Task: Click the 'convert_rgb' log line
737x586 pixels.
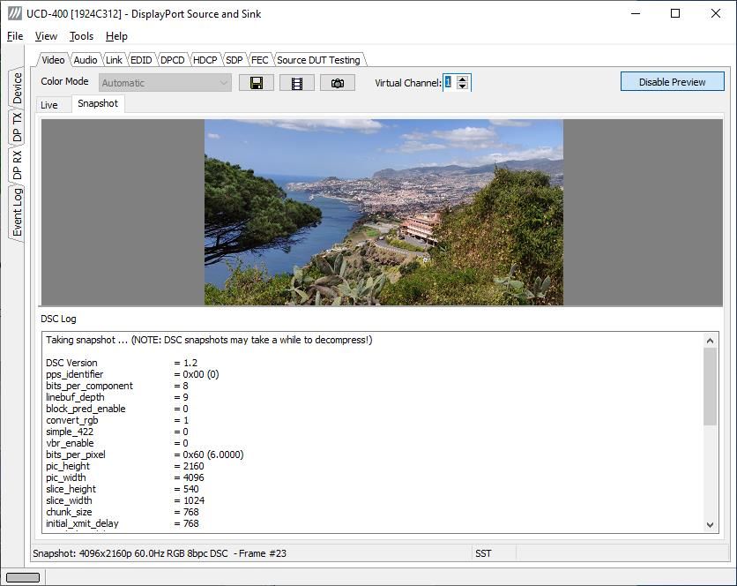Action: click(117, 420)
